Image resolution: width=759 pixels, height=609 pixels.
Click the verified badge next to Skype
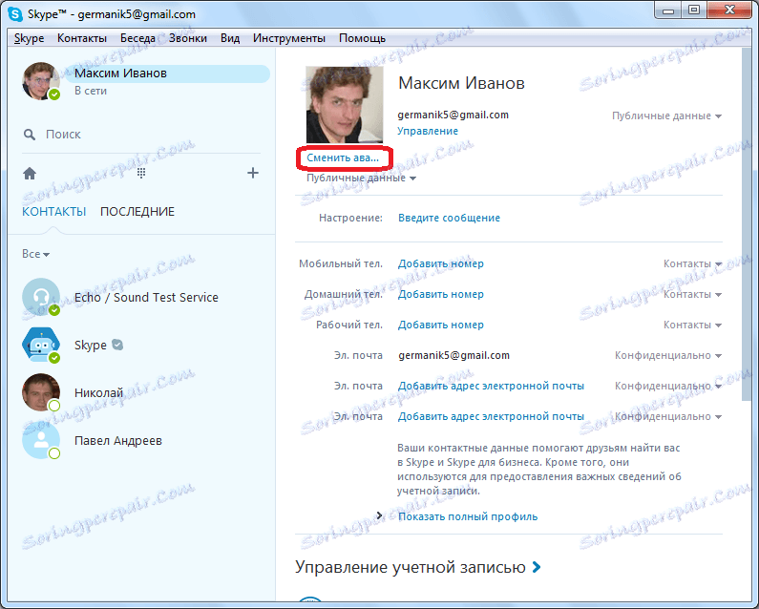[117, 345]
